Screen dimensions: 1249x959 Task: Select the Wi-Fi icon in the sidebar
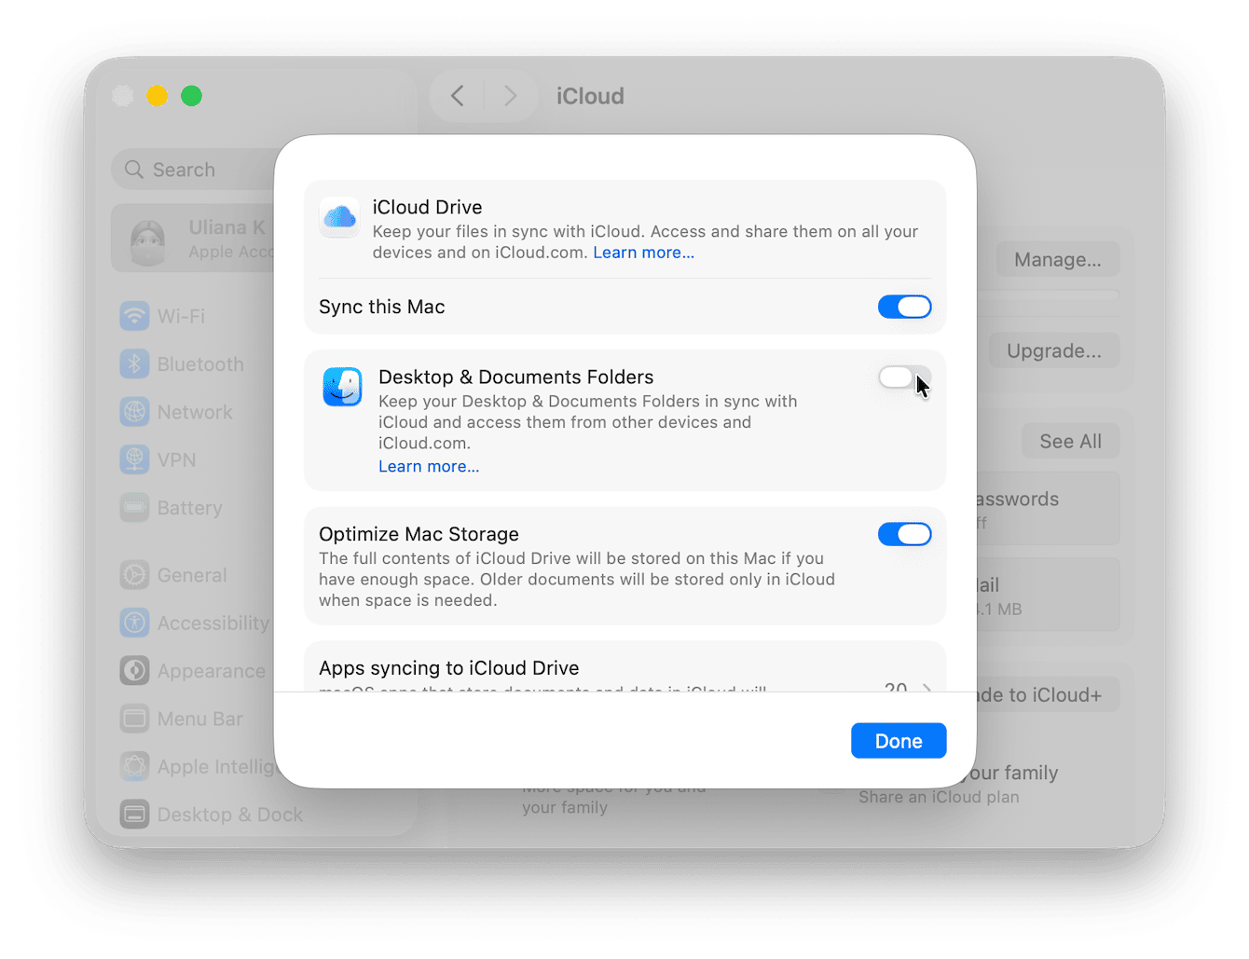coord(135,316)
